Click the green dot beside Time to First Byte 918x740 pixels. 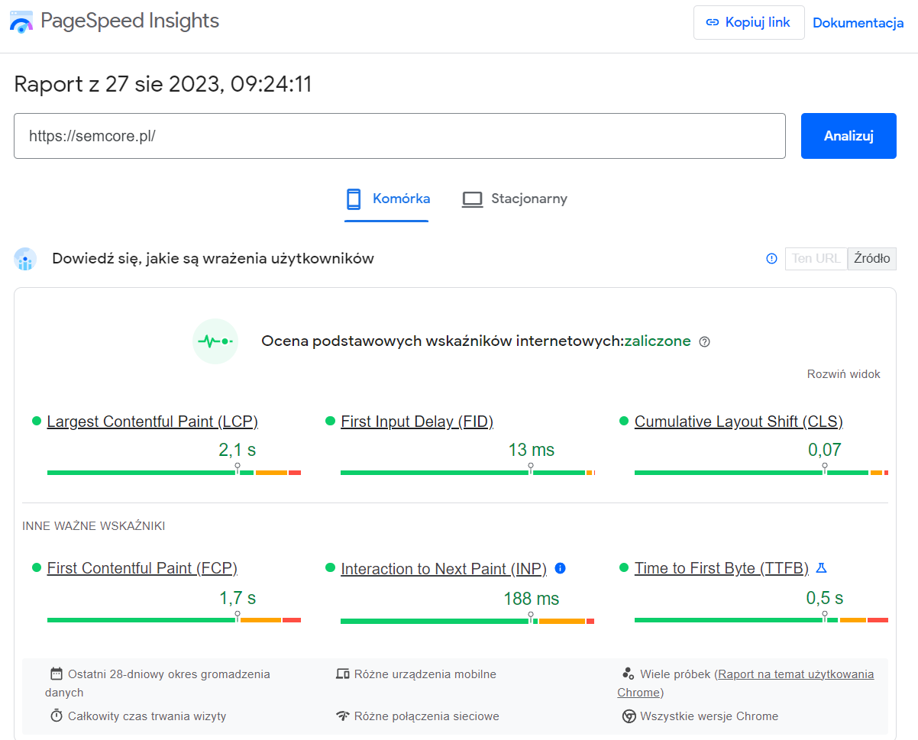point(623,567)
